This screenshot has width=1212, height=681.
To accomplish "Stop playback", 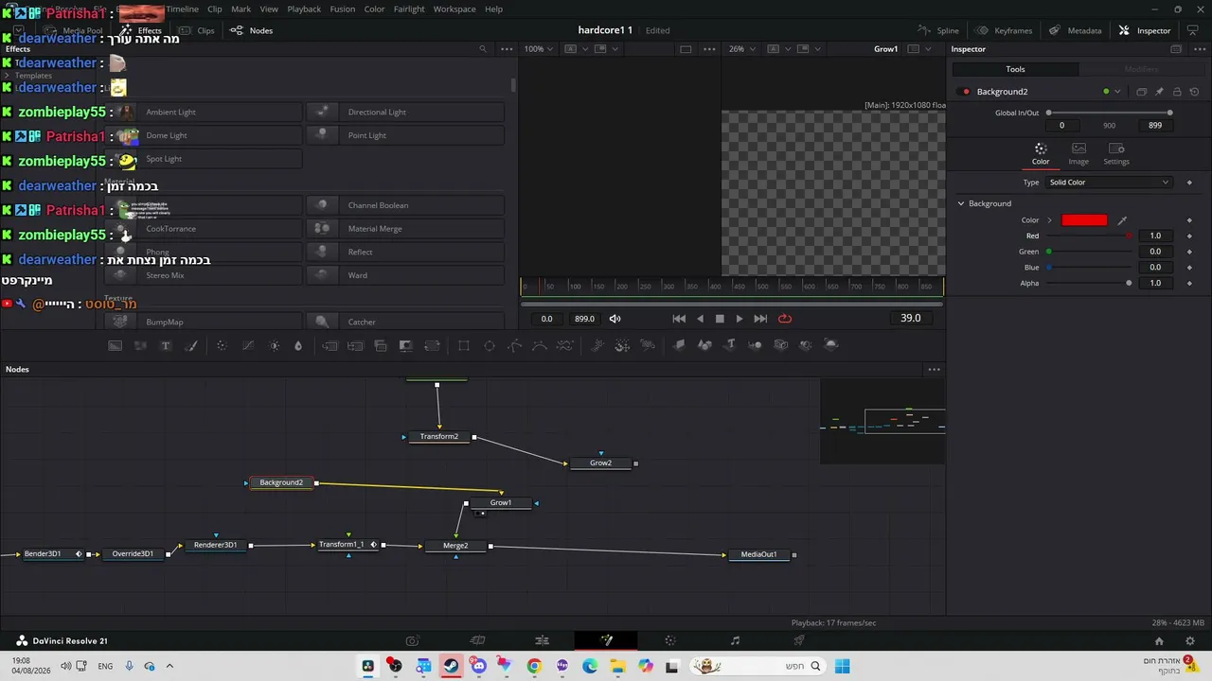I will (720, 319).
